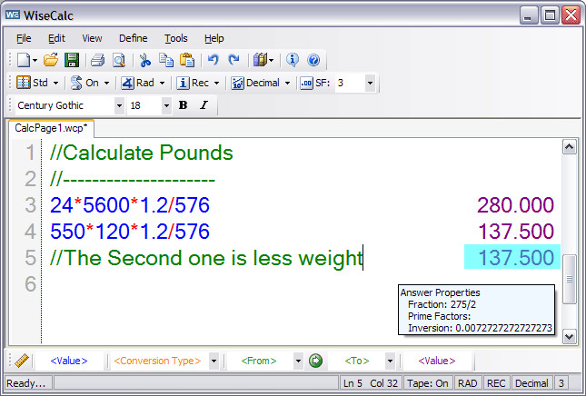Expand the dropdown next to books icon

272,60
